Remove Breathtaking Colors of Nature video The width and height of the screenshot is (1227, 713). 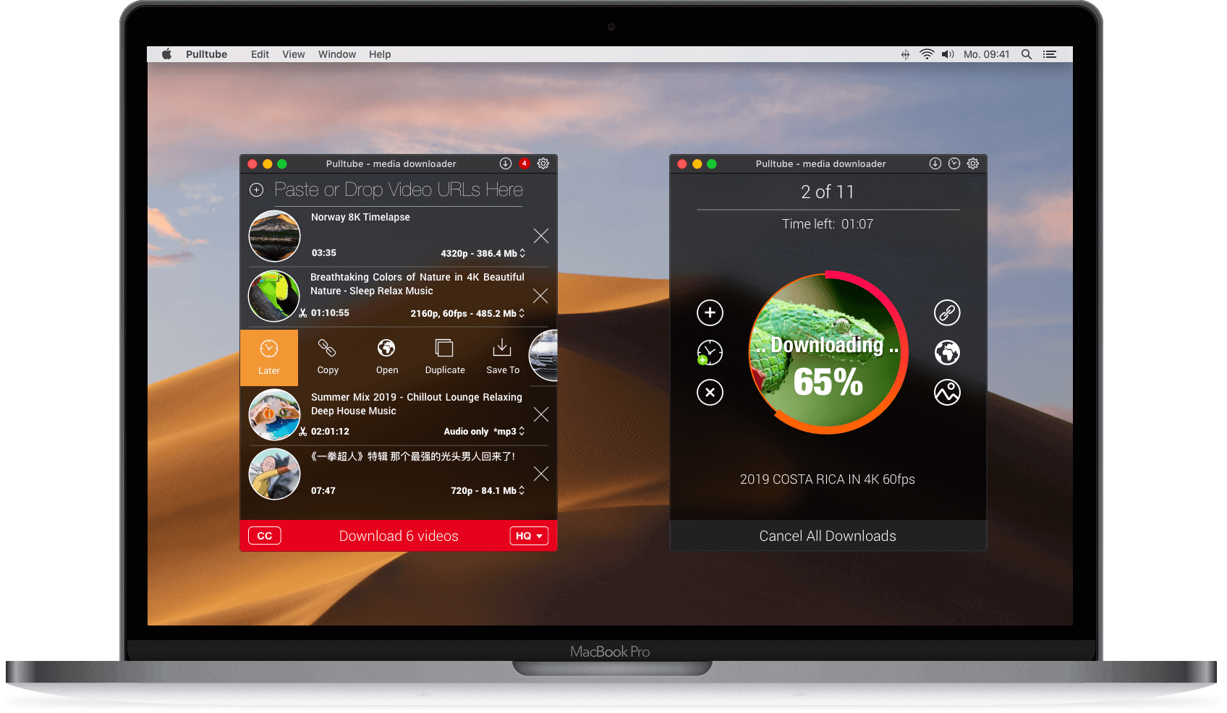click(x=540, y=296)
